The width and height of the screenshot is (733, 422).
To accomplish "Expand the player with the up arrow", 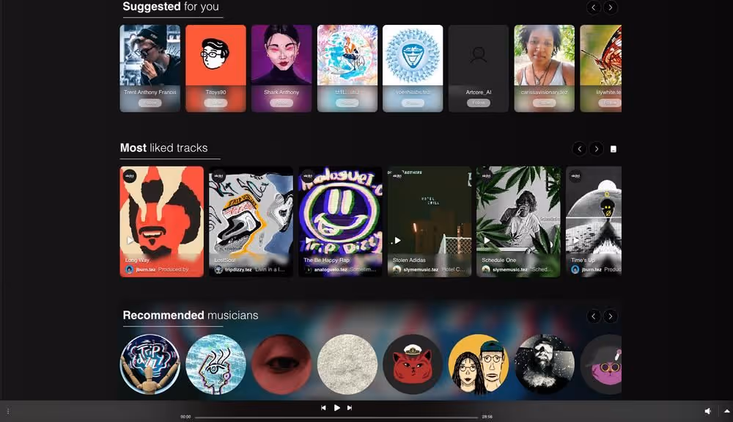I will point(727,411).
